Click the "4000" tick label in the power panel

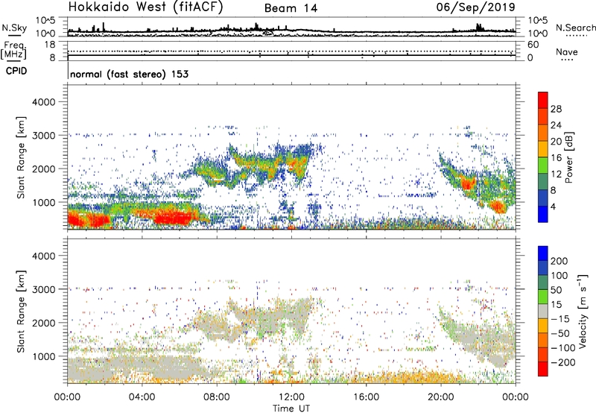pyautogui.click(x=43, y=102)
